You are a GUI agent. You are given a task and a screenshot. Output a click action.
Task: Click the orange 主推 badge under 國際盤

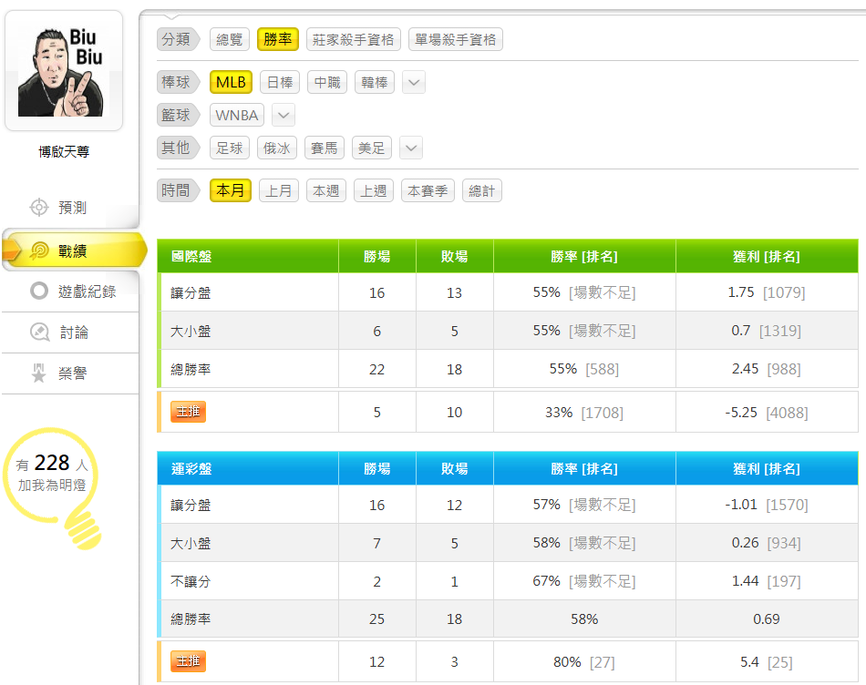pos(189,412)
